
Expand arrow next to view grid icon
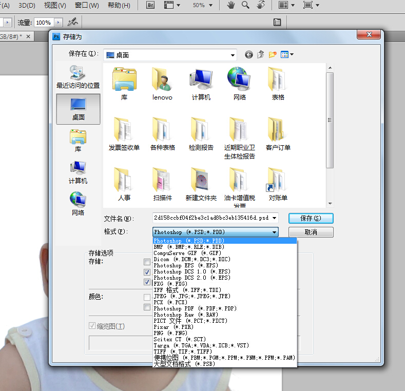(292, 54)
